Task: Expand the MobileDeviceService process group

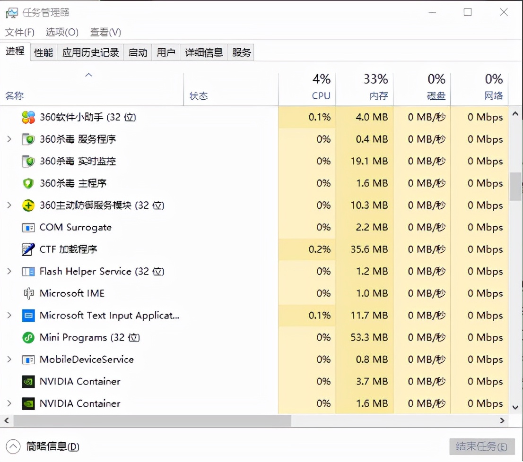Action: (9, 359)
